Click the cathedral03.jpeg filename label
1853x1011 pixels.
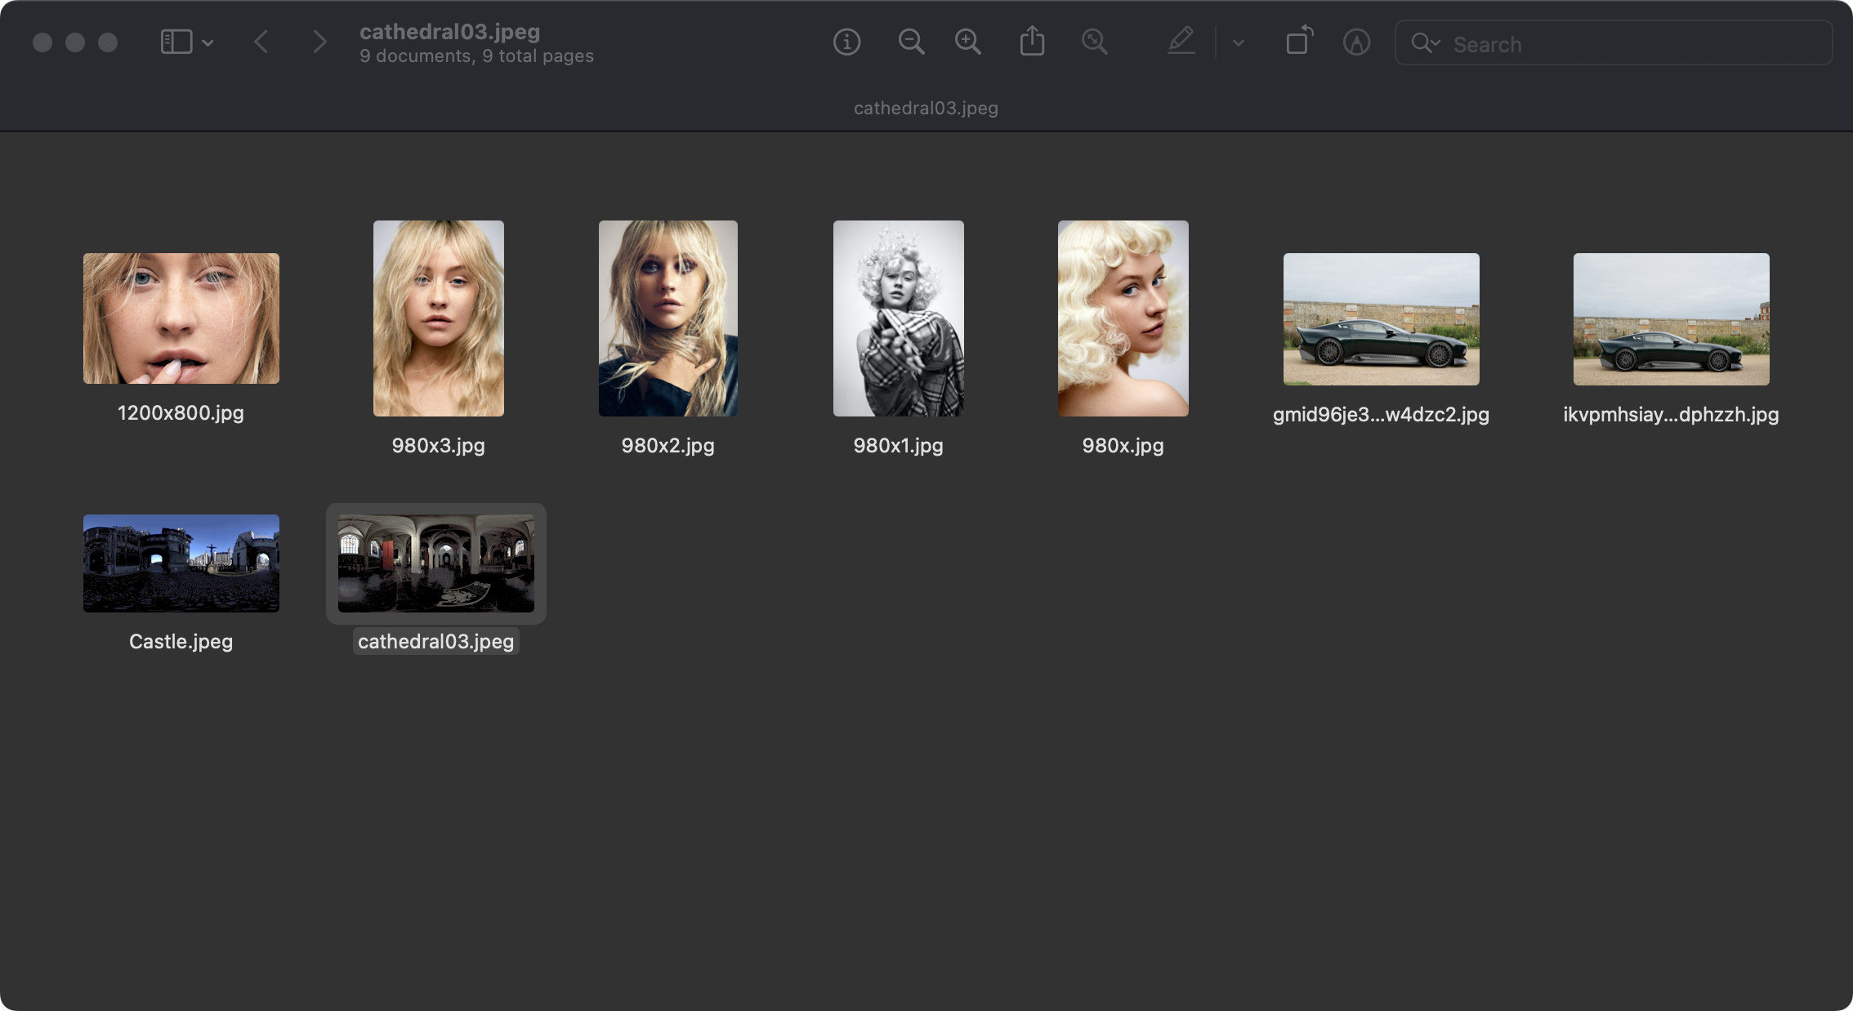pos(435,642)
